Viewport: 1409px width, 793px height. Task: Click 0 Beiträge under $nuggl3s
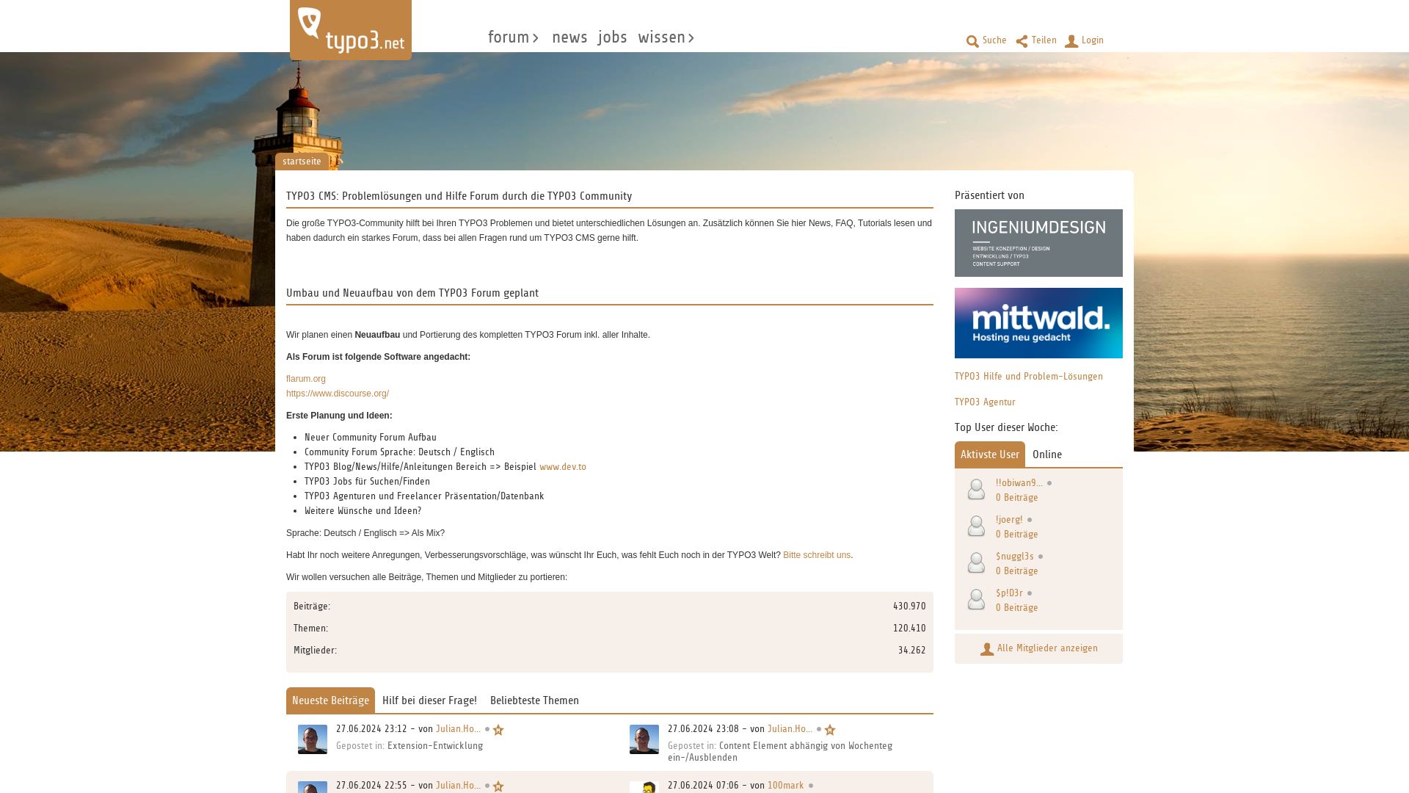click(x=1017, y=571)
